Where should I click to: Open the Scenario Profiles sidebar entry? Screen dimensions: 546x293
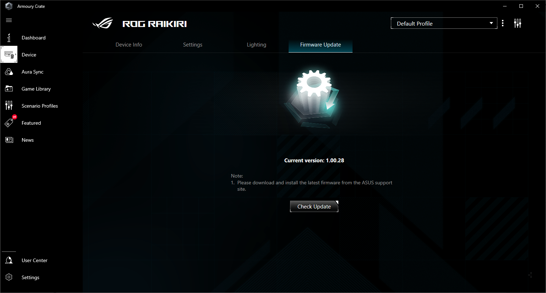40,106
